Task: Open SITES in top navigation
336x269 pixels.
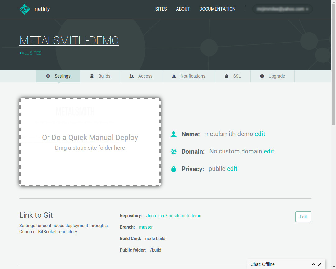Action: tap(161, 9)
